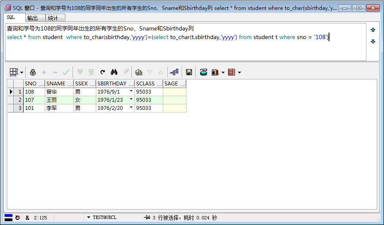Click the Fetch last page icon
The height and width of the screenshot is (225, 384).
coord(91,72)
